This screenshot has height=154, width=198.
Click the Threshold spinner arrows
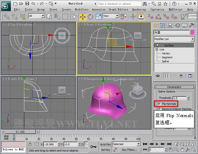click(188, 98)
